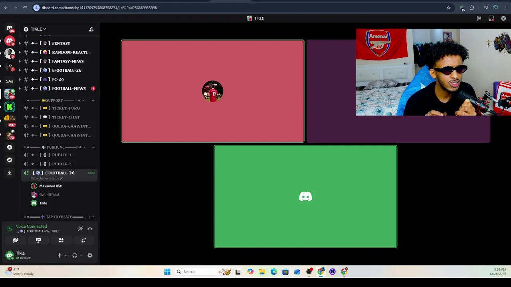
Task: Open the SAs server in server list
Action: click(10, 81)
